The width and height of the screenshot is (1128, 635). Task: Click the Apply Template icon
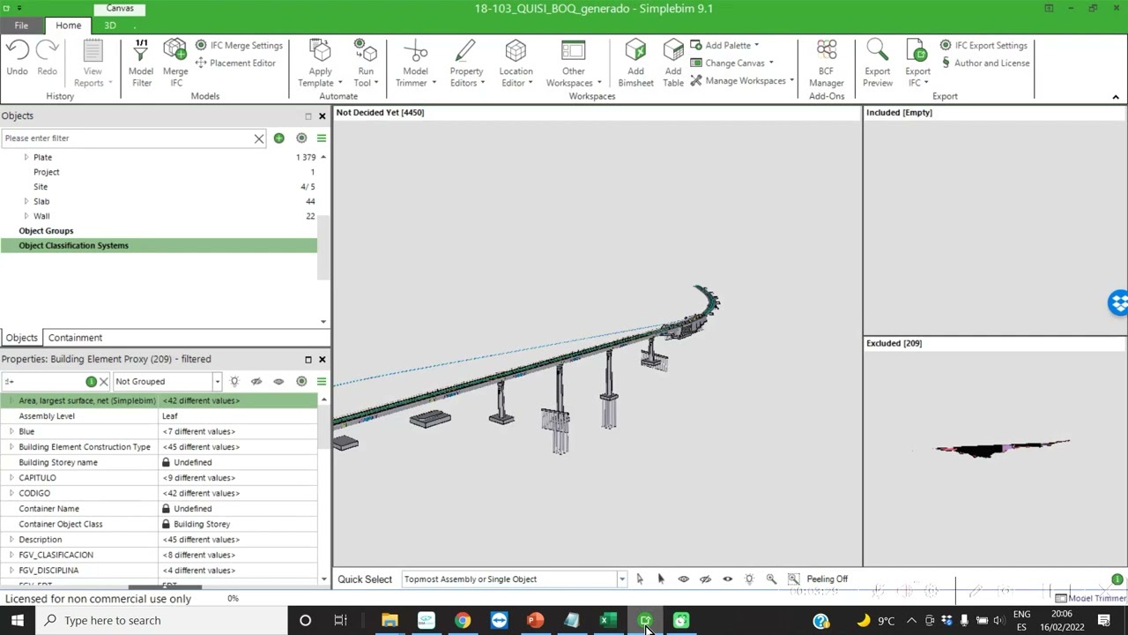click(321, 51)
